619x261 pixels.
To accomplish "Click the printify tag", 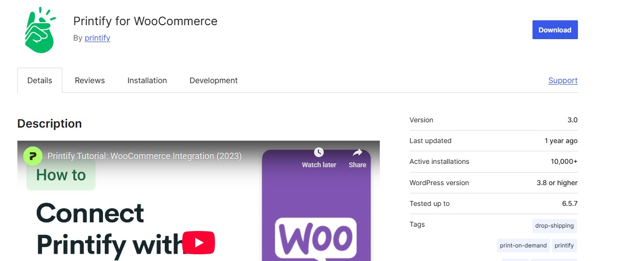I will pyautogui.click(x=564, y=246).
